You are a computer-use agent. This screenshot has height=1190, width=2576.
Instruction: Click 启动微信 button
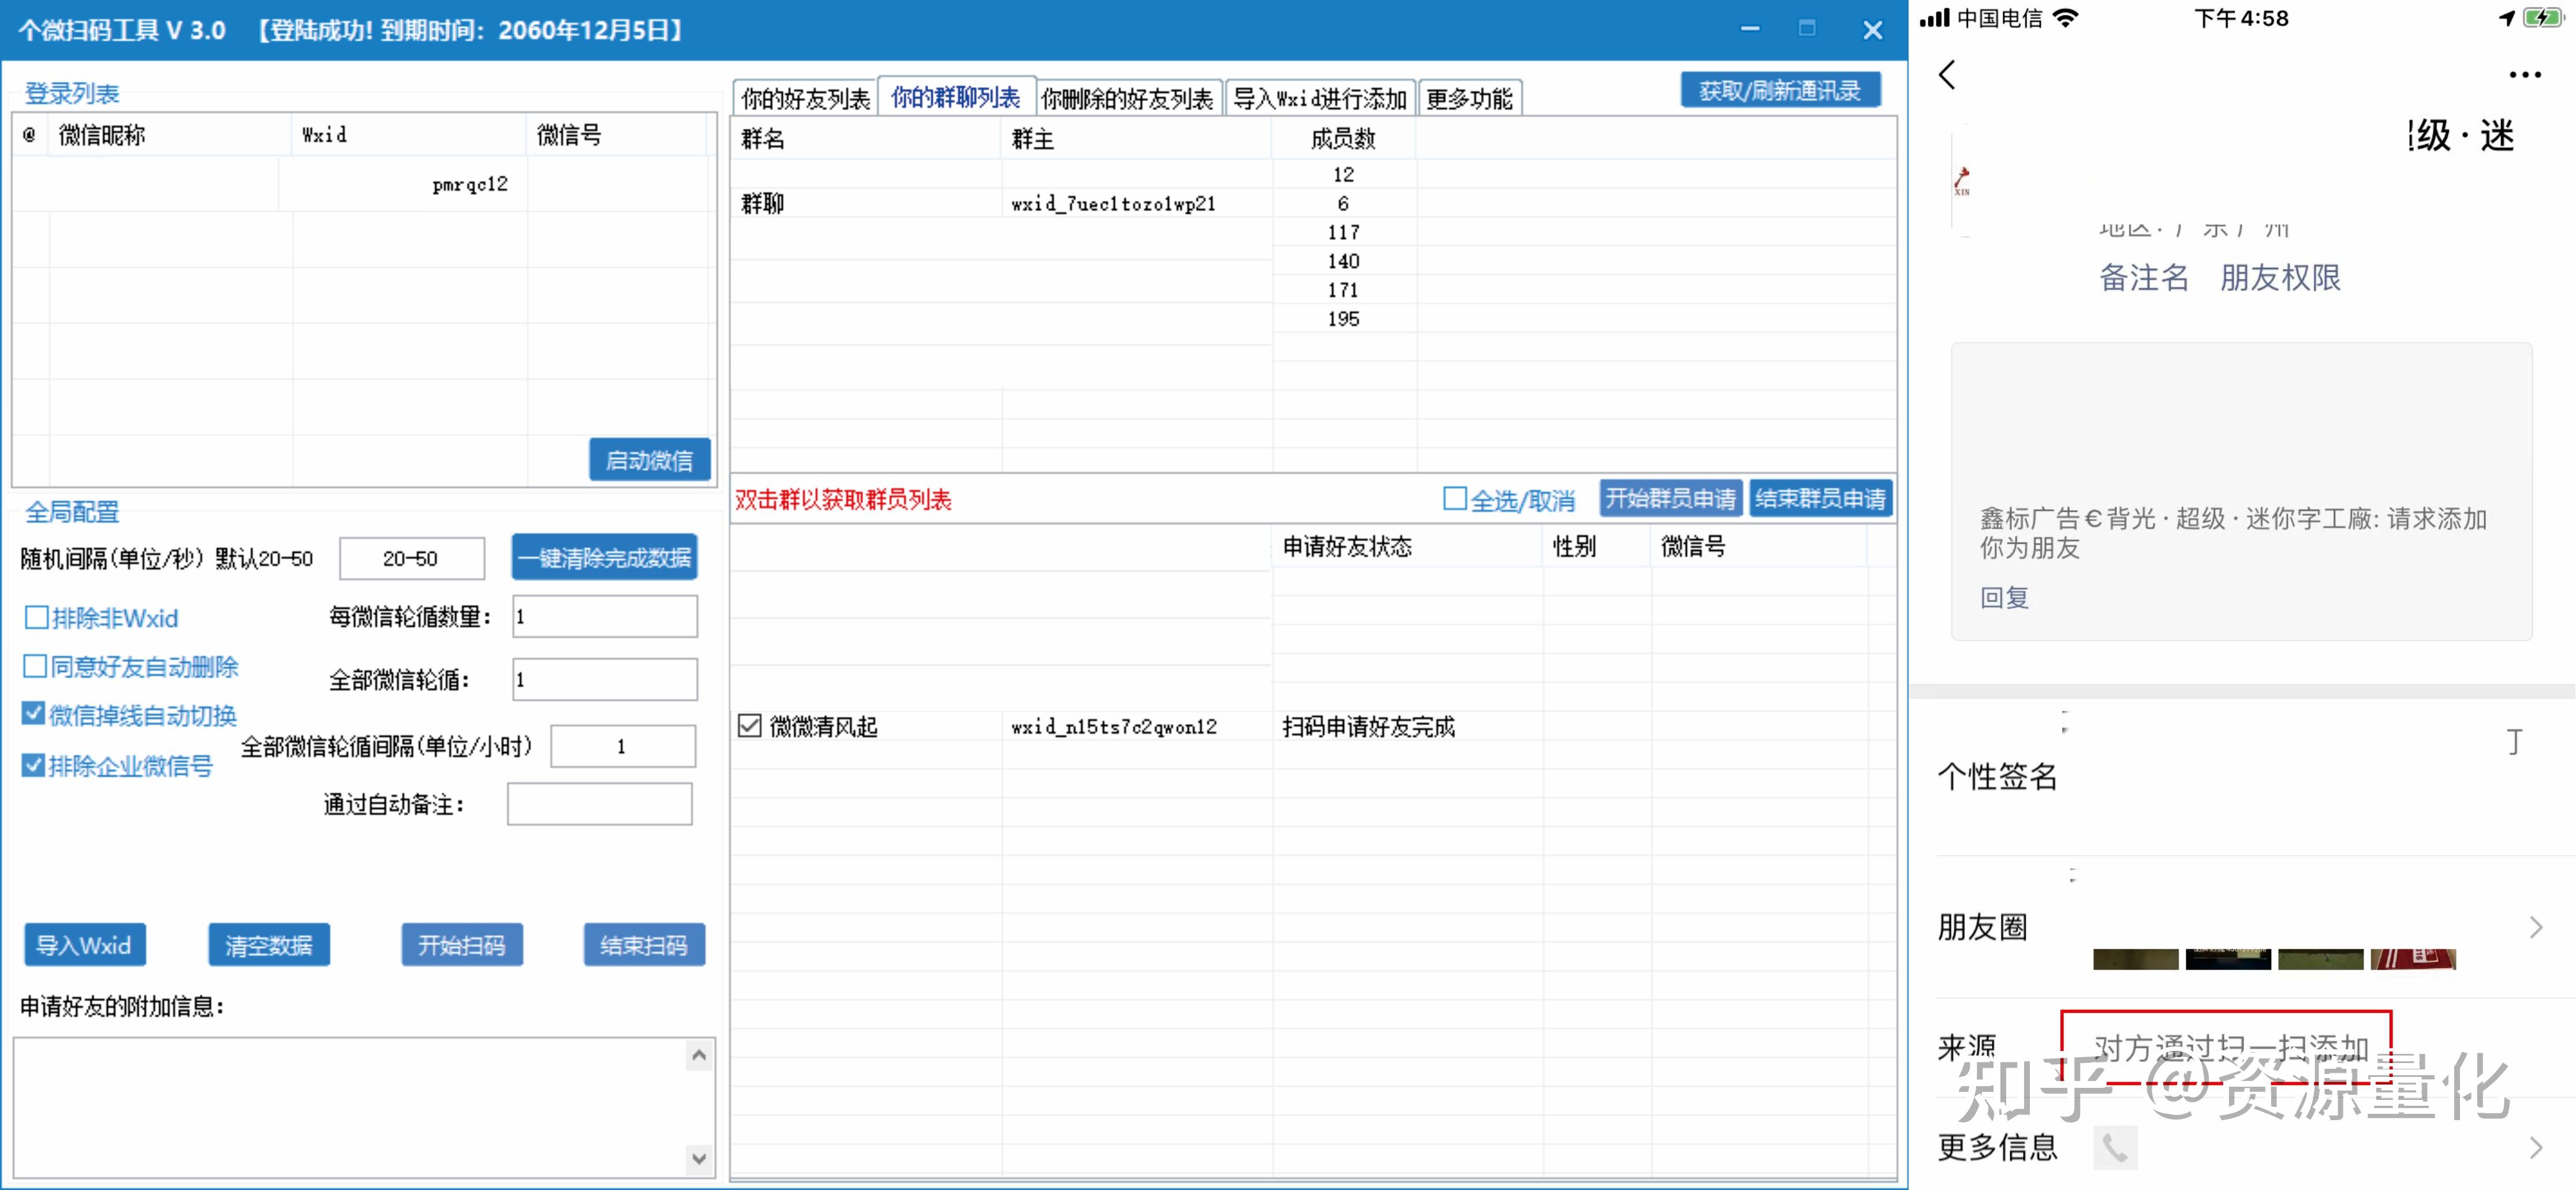click(650, 460)
